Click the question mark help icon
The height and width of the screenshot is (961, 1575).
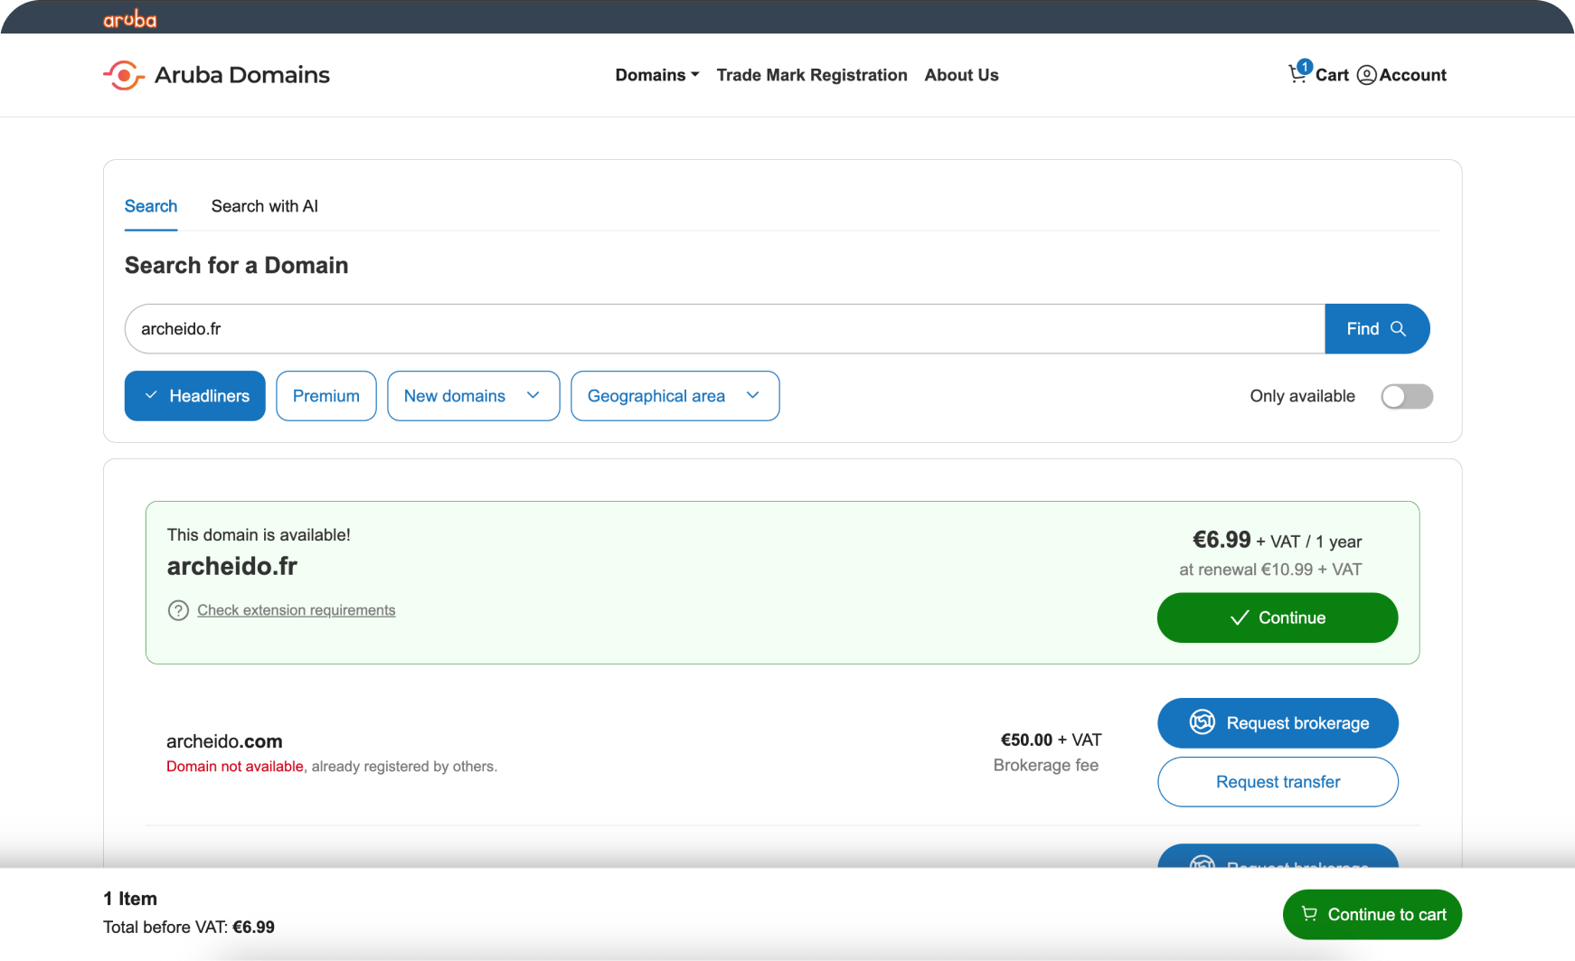point(178,610)
